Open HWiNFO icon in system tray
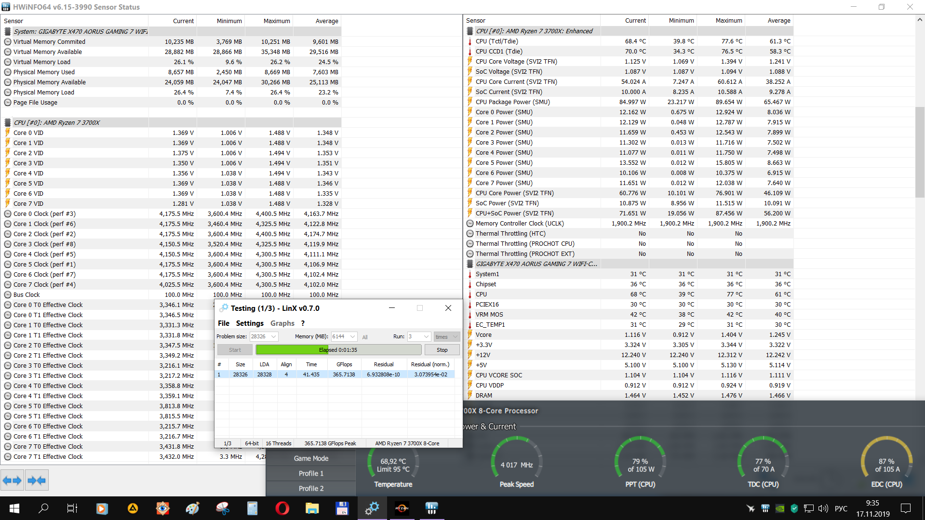 pyautogui.click(x=765, y=508)
